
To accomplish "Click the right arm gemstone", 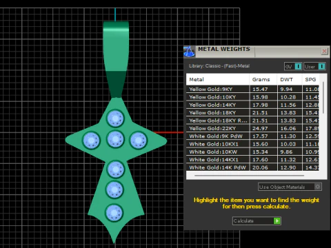I will 138,140.
